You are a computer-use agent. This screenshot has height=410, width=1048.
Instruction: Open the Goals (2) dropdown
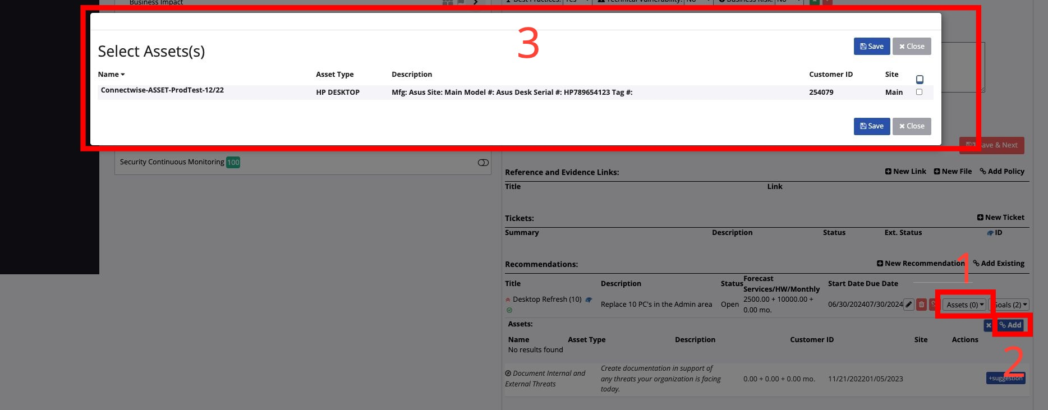click(x=1009, y=305)
